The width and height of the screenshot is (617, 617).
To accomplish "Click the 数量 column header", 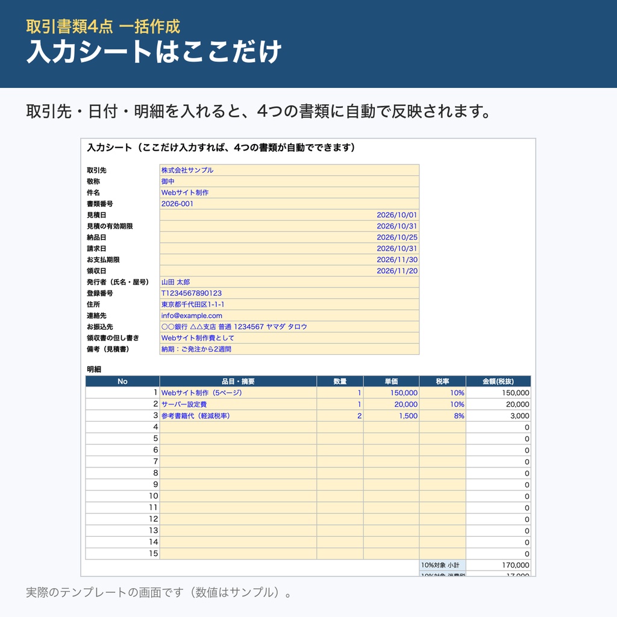I will pyautogui.click(x=340, y=381).
